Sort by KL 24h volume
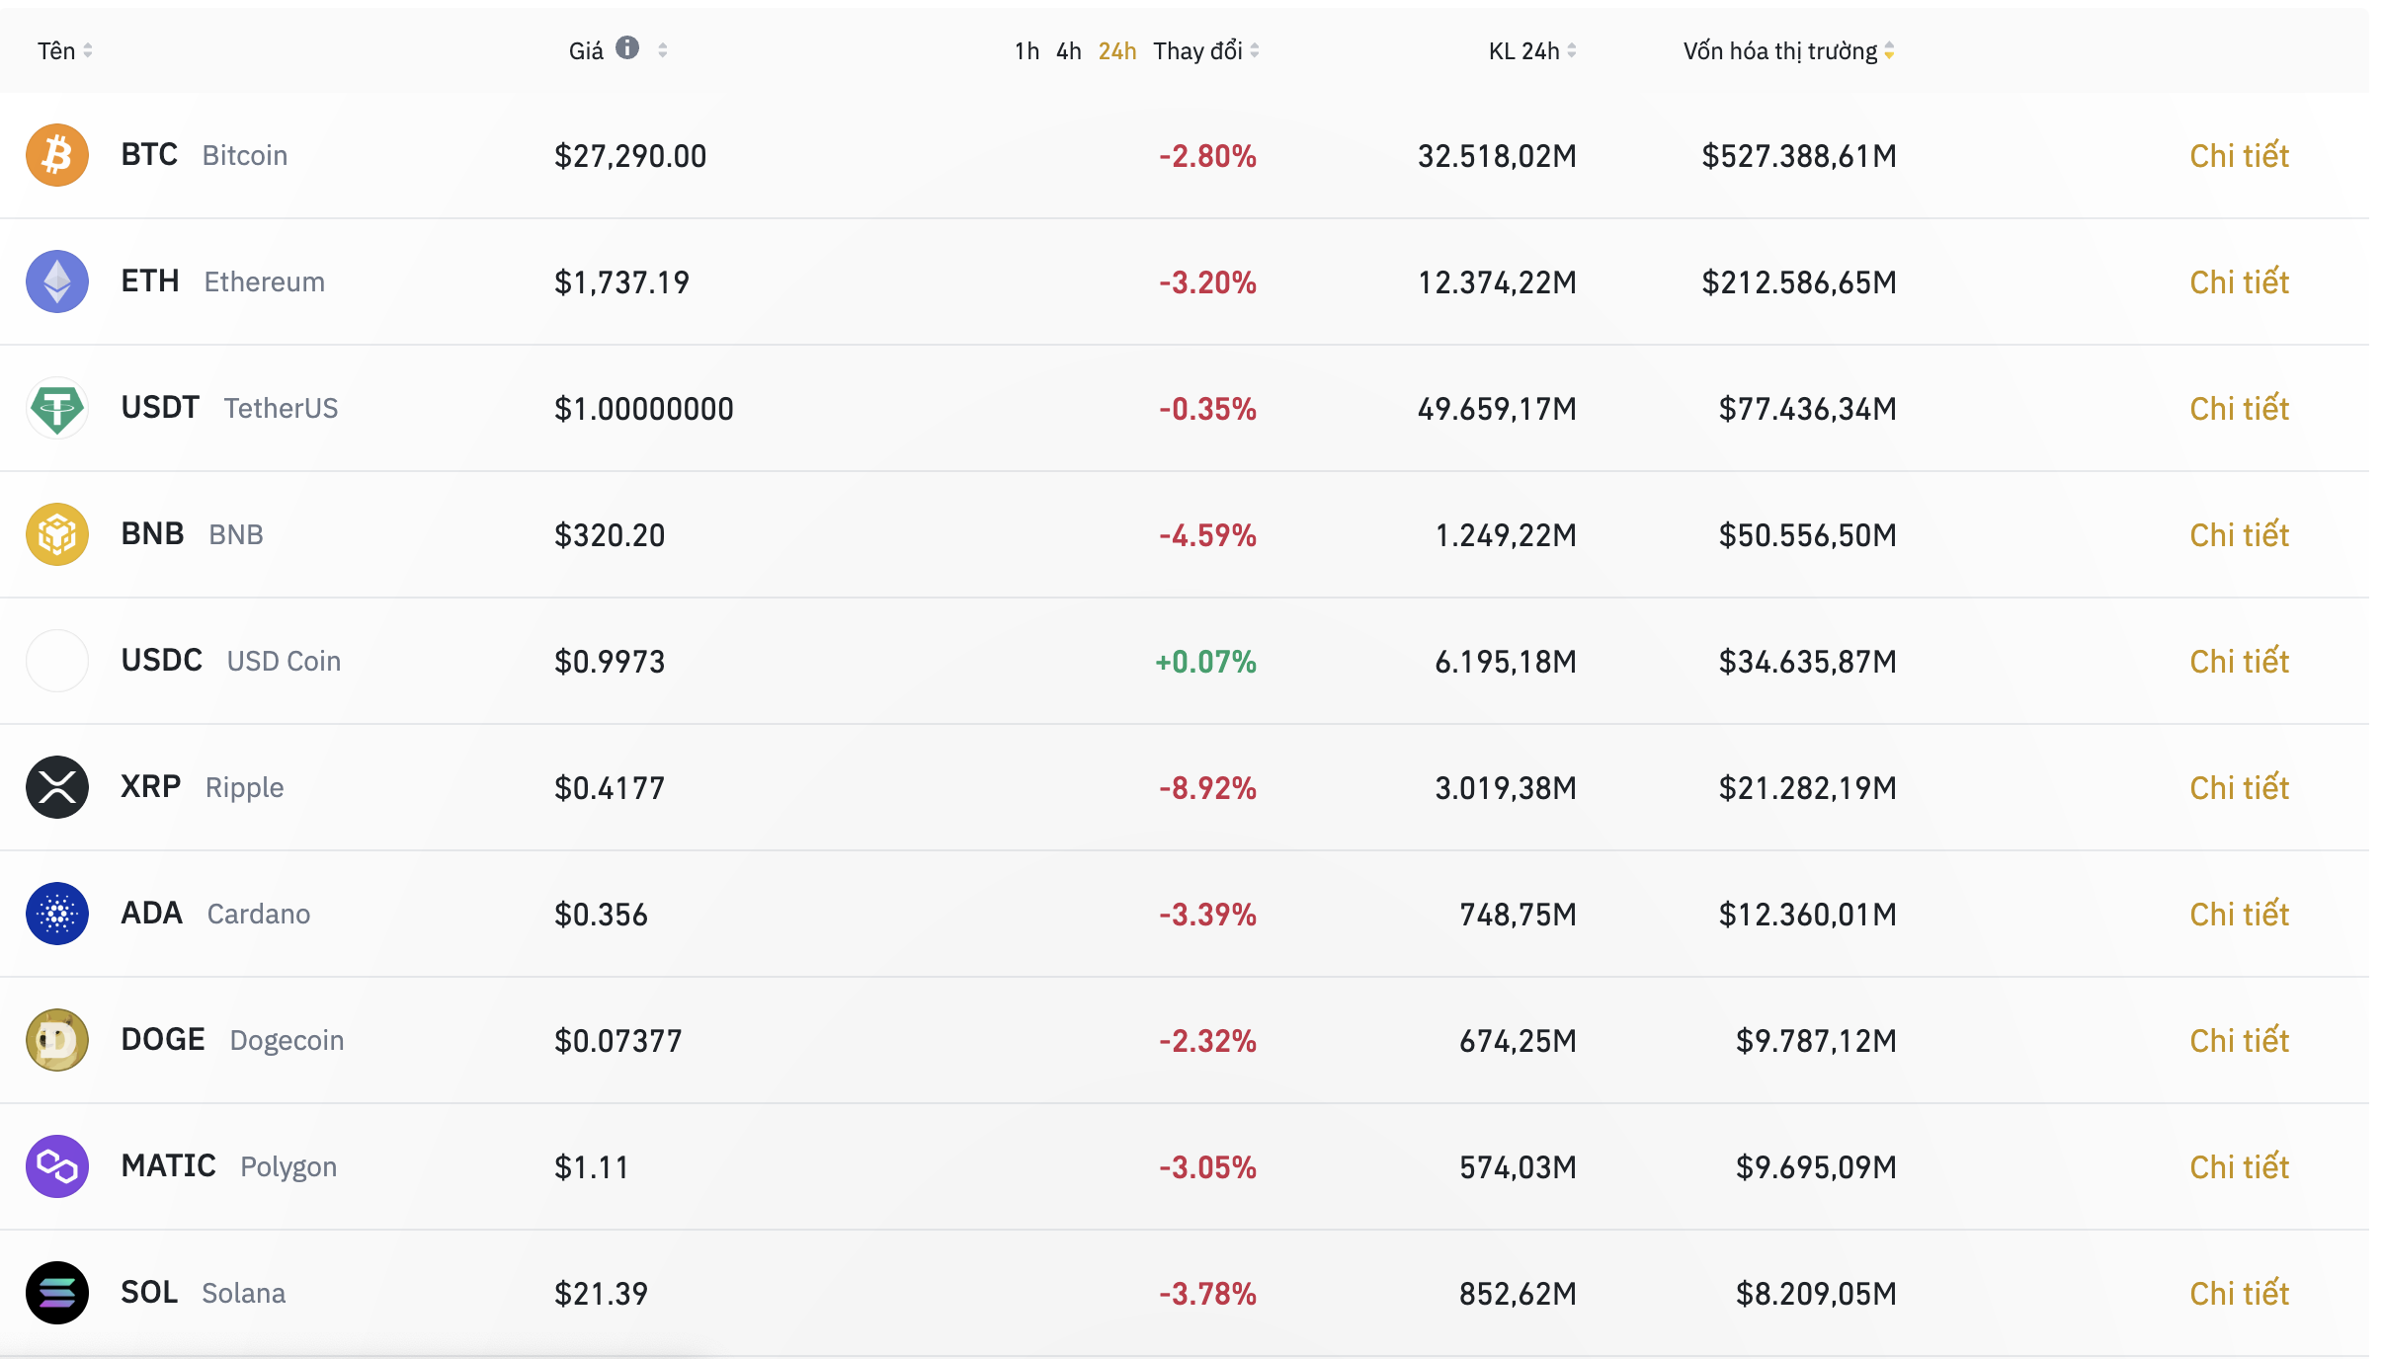The width and height of the screenshot is (2383, 1359). 1532,50
